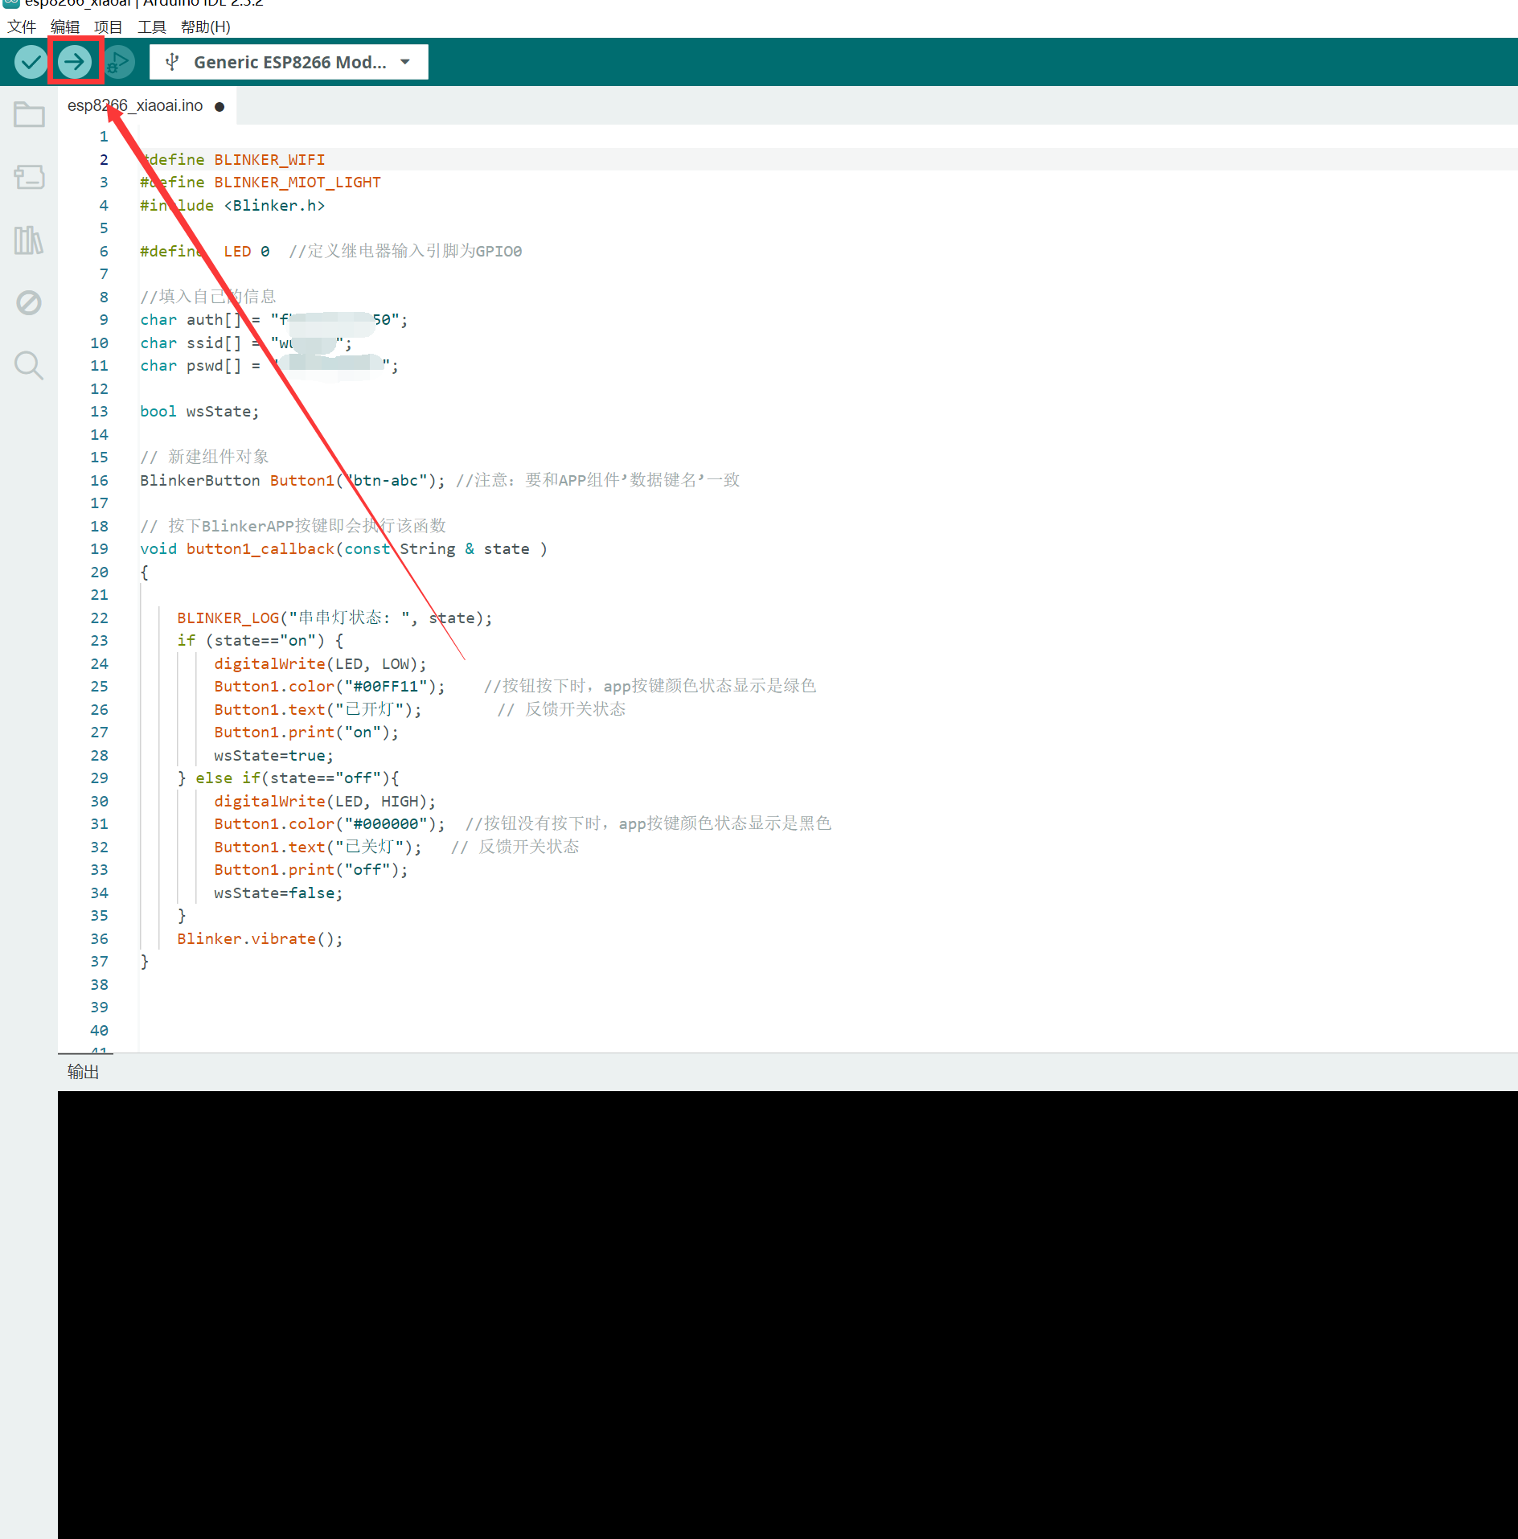The width and height of the screenshot is (1518, 1539).
Task: Click 'digitalWrite(LED, LOW);' line
Action: [x=320, y=663]
